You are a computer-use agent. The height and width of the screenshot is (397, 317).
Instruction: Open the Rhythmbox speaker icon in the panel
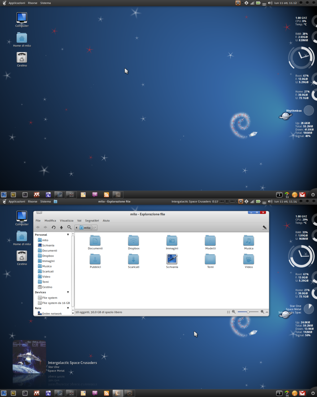tap(241, 201)
